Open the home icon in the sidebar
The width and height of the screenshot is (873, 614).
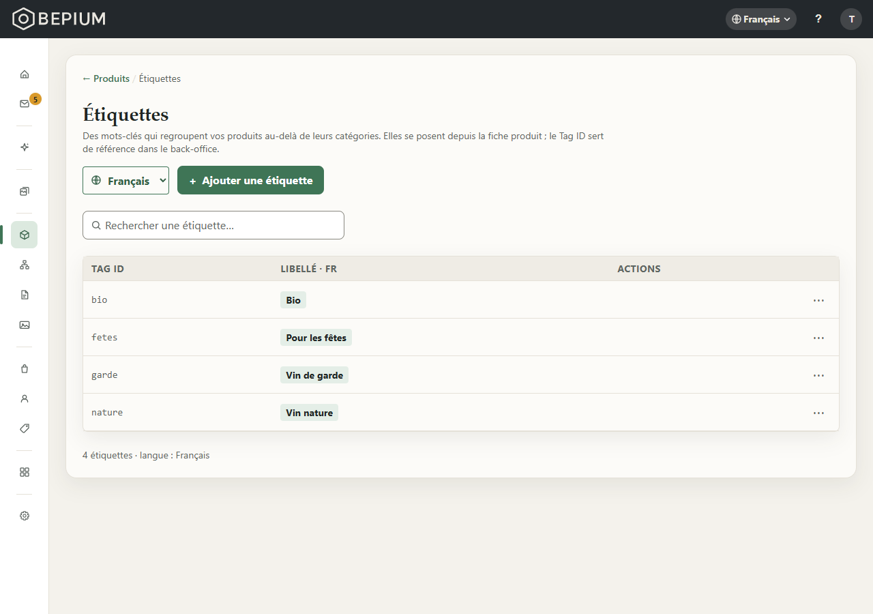(25, 74)
